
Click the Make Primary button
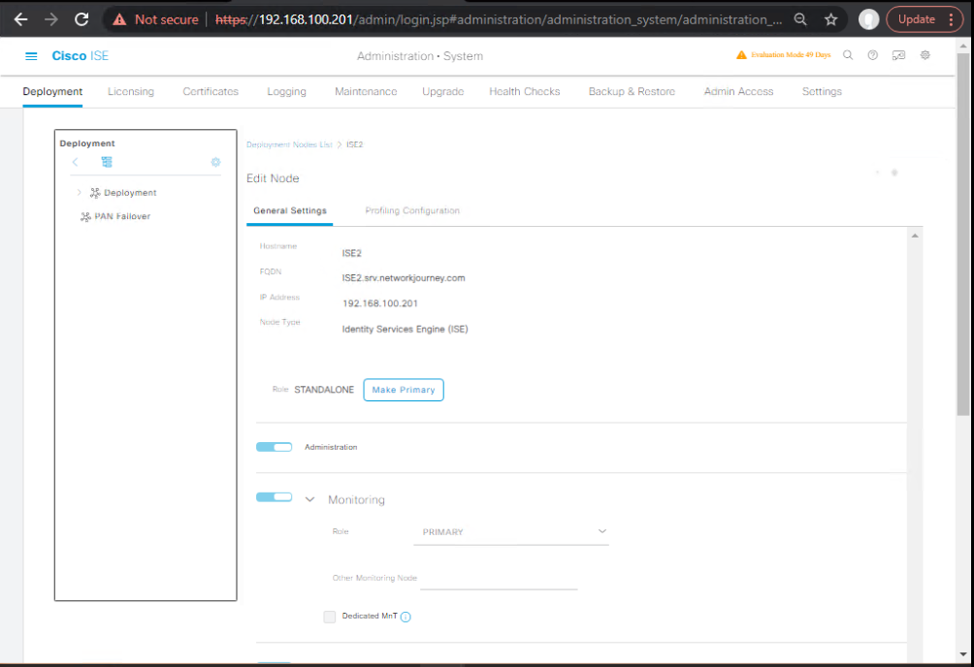pyautogui.click(x=404, y=390)
